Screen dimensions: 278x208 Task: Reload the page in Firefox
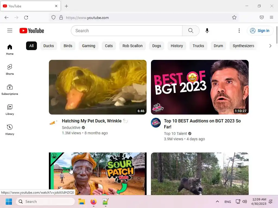(26, 18)
